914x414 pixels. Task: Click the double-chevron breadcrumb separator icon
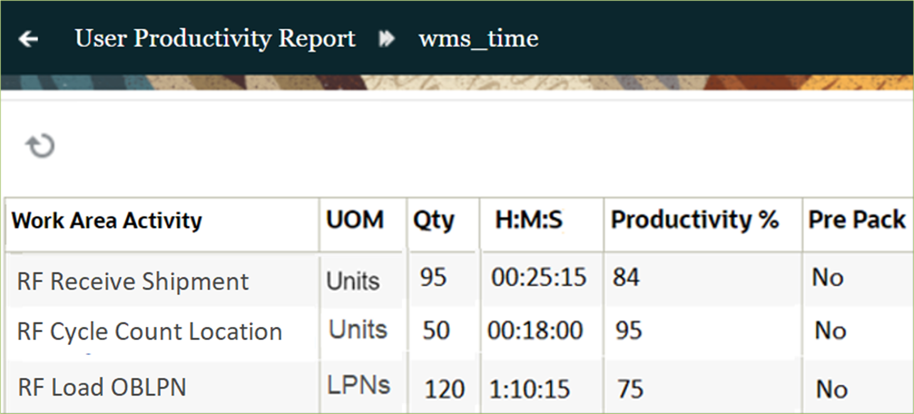click(x=388, y=38)
